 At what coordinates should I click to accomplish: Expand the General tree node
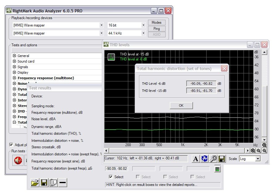point(14,55)
